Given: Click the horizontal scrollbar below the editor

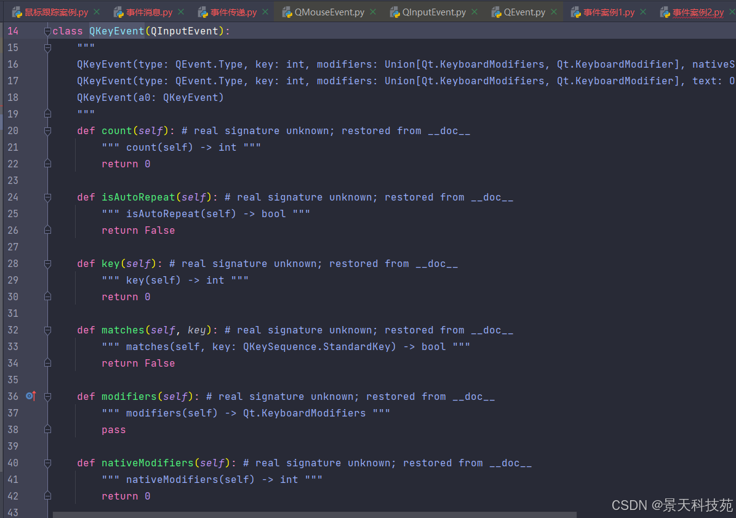Looking at the screenshot, I should click(x=314, y=514).
